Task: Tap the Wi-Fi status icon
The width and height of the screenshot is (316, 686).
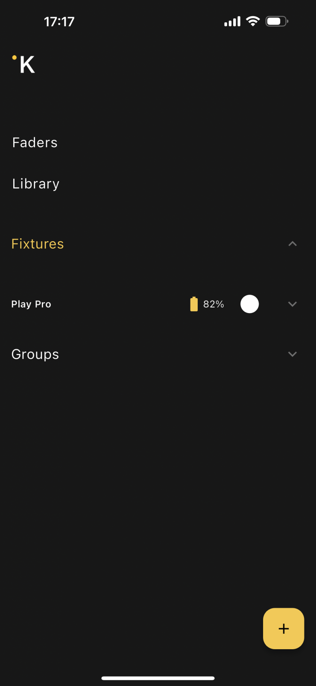Action: (253, 21)
